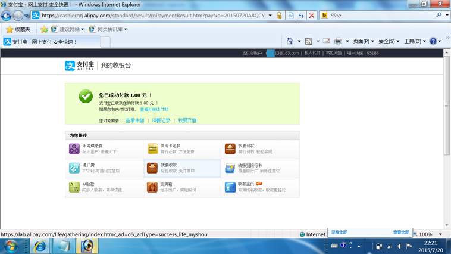Click the 查看余额 link

(134, 120)
